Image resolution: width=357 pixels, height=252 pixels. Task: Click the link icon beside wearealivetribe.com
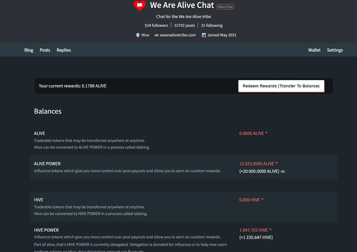(x=157, y=35)
